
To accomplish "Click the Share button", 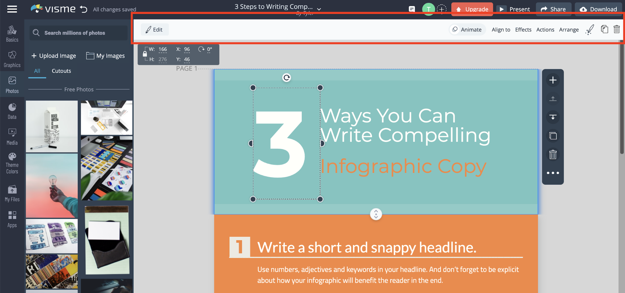I will point(553,9).
